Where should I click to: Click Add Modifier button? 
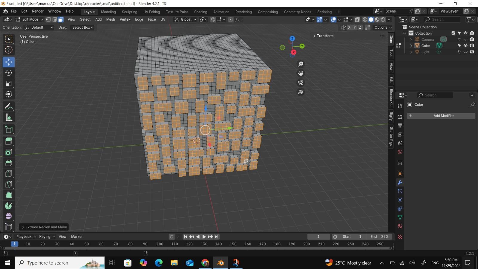pyautogui.click(x=441, y=116)
